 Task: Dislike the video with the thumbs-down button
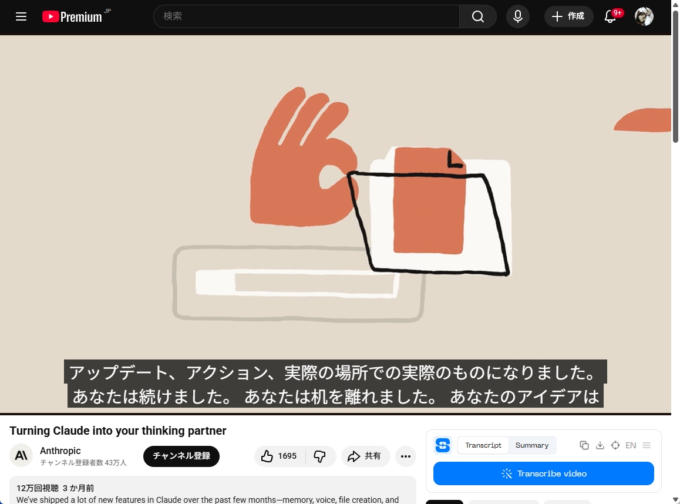tap(321, 456)
